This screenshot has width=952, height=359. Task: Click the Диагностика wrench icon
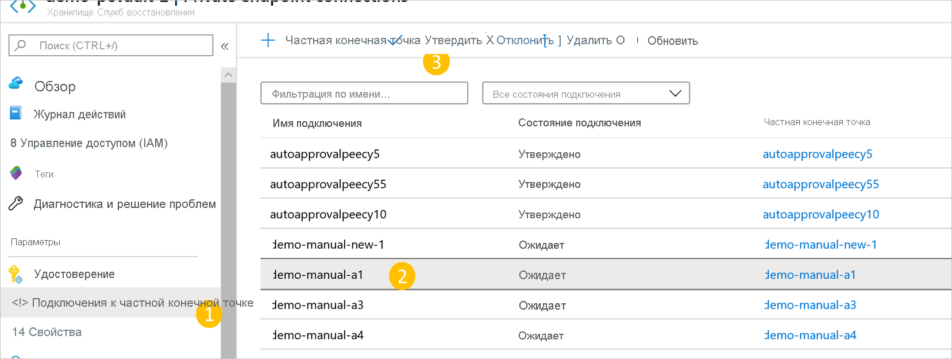click(x=16, y=203)
